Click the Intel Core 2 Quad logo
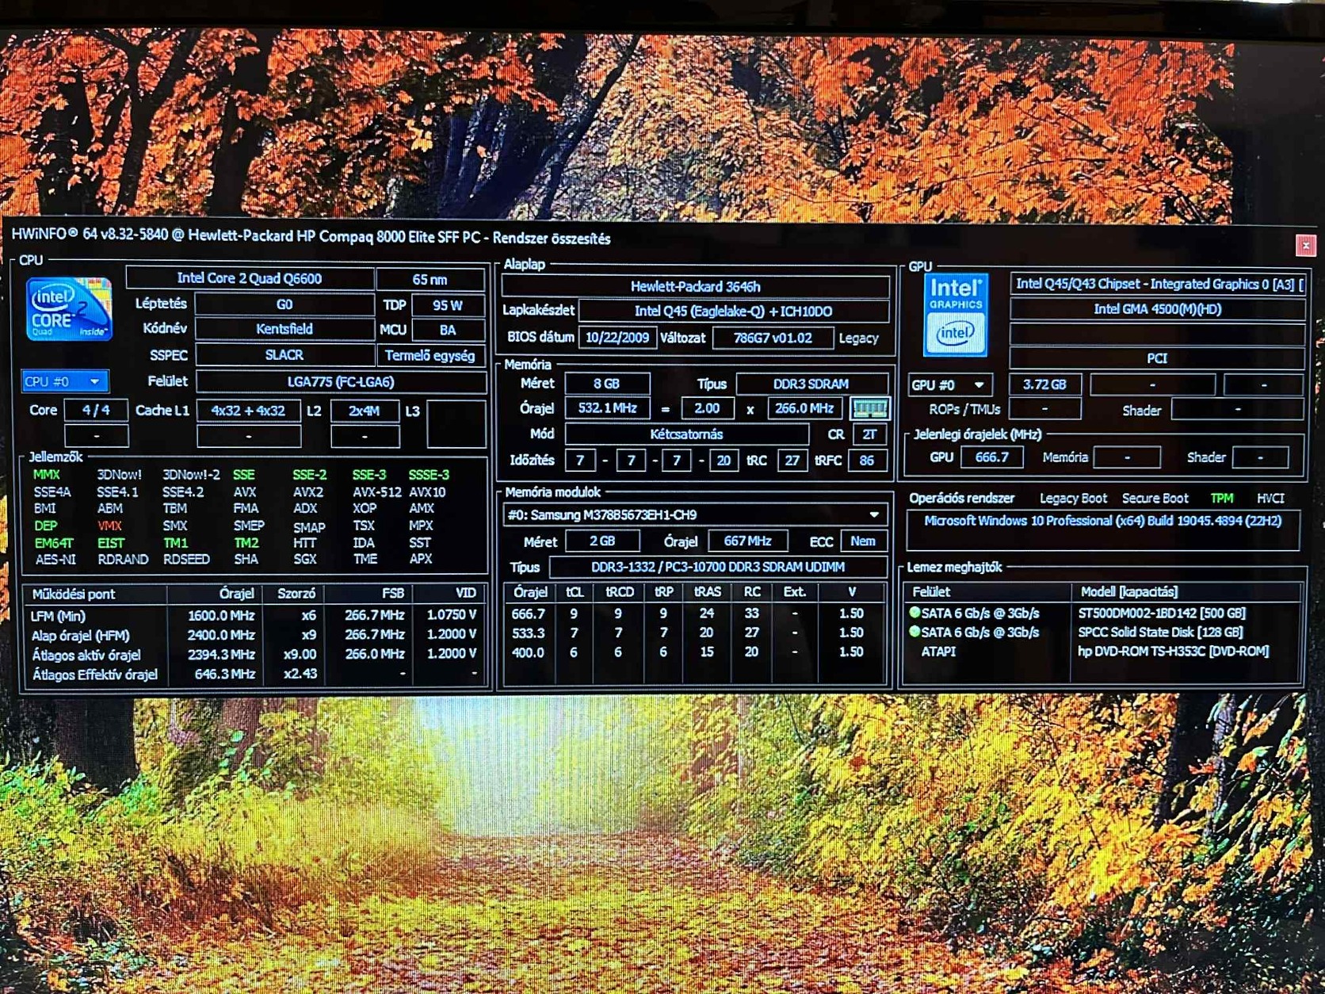 click(x=68, y=309)
